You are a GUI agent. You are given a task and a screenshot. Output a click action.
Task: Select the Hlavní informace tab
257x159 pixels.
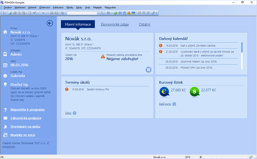pos(78,24)
